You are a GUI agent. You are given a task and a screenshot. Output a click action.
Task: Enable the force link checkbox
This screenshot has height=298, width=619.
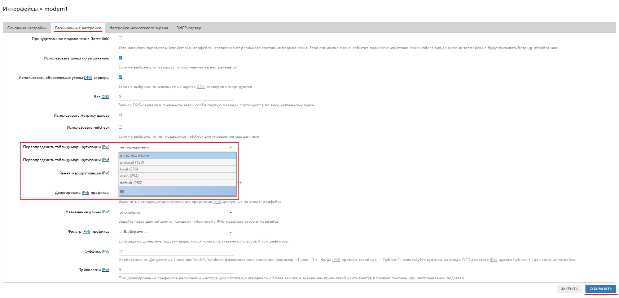point(120,38)
